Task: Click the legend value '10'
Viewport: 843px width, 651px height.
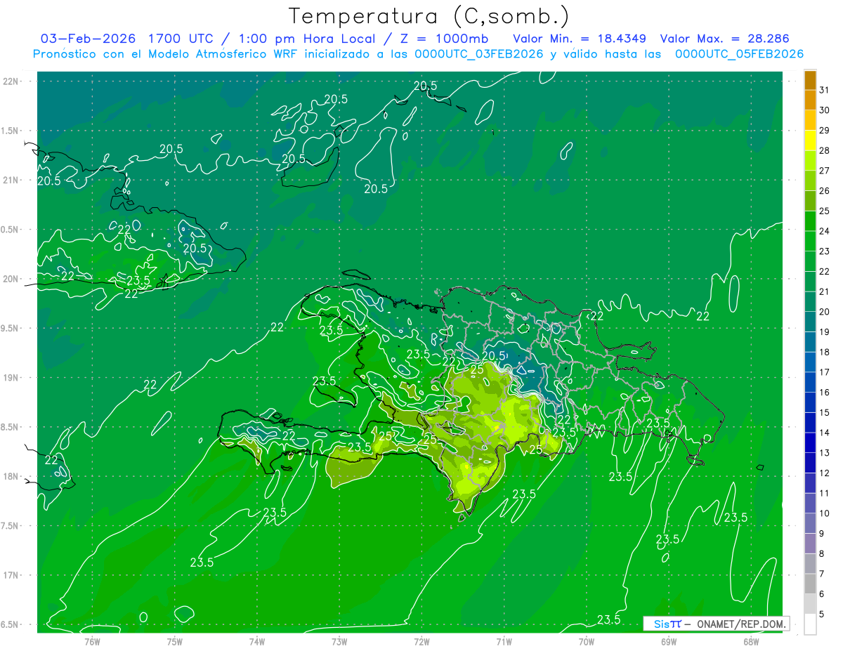Action: [824, 513]
